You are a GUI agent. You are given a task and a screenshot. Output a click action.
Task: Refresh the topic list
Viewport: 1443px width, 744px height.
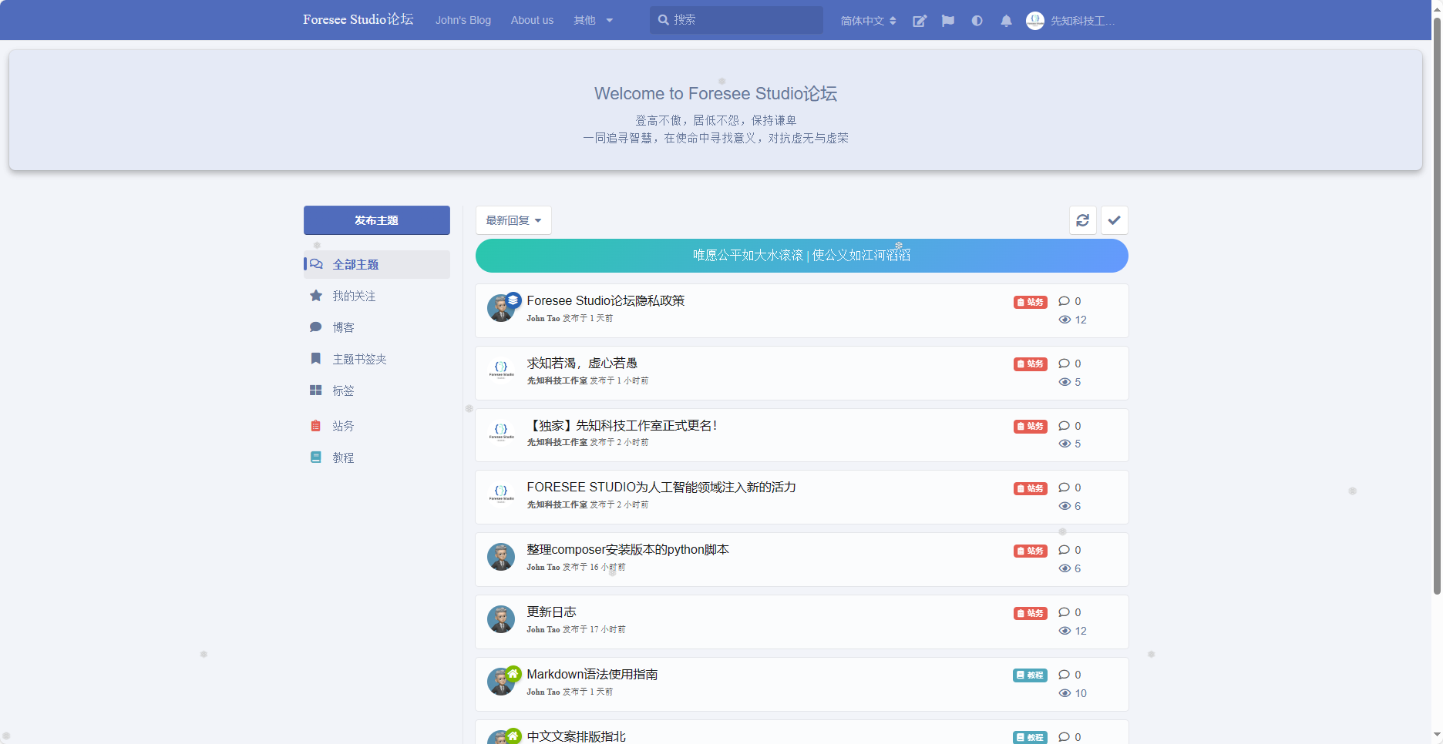pos(1082,220)
